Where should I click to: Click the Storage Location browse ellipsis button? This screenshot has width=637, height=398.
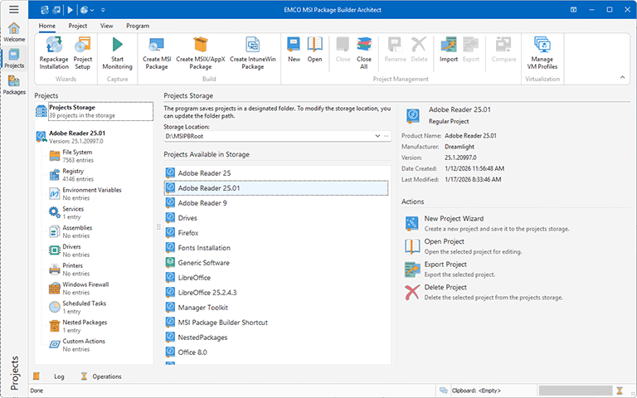(x=387, y=135)
